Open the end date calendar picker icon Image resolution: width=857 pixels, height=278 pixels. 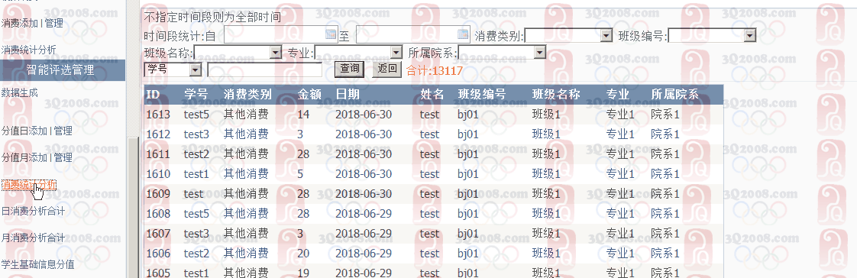point(463,34)
